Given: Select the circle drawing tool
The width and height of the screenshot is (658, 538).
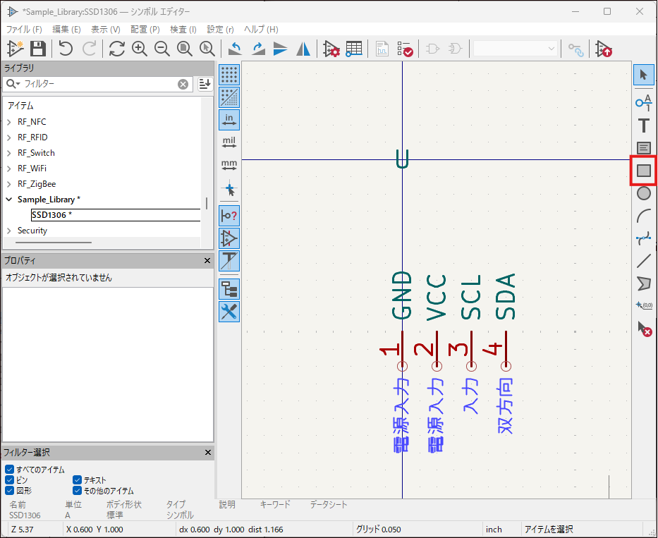Looking at the screenshot, I should [x=643, y=193].
